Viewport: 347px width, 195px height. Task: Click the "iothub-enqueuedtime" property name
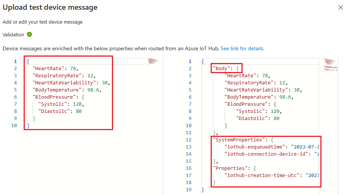255,147
